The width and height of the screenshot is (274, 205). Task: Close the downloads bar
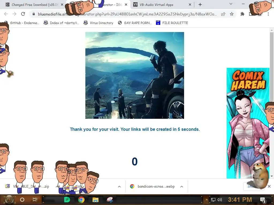[x=269, y=186]
